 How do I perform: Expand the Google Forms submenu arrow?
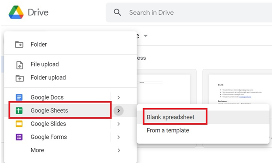pyautogui.click(x=119, y=137)
